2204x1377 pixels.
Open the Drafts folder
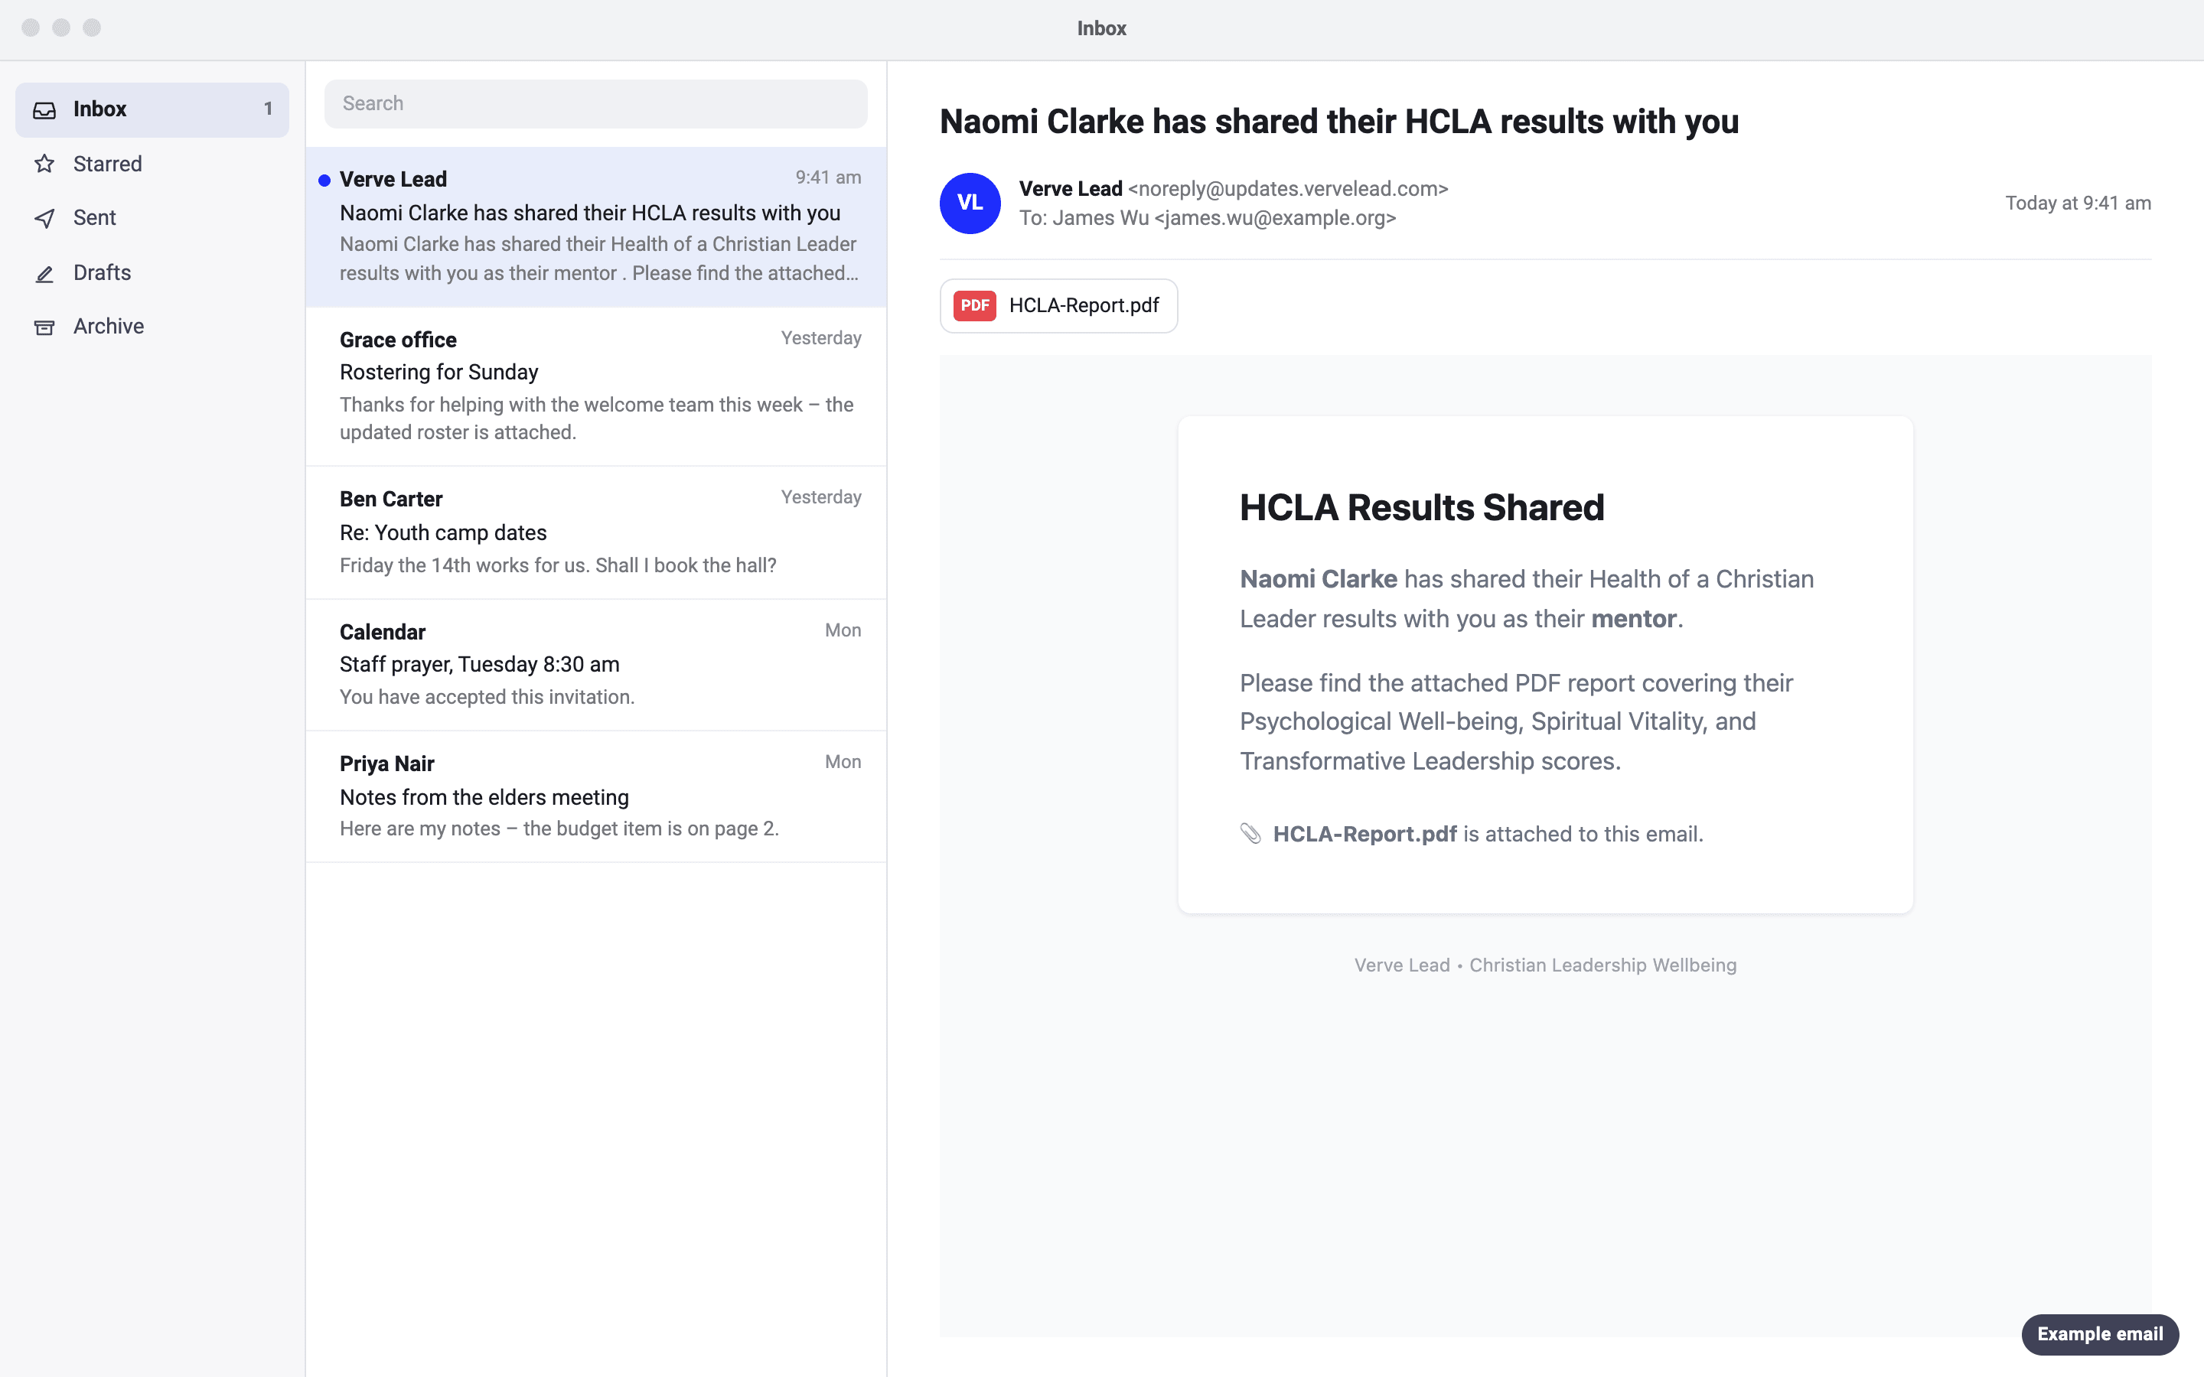pos(152,273)
